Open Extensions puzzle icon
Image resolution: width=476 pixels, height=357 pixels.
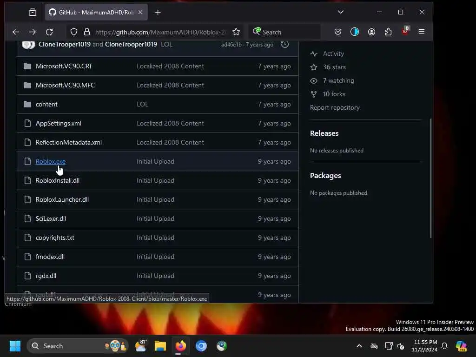coord(388,32)
